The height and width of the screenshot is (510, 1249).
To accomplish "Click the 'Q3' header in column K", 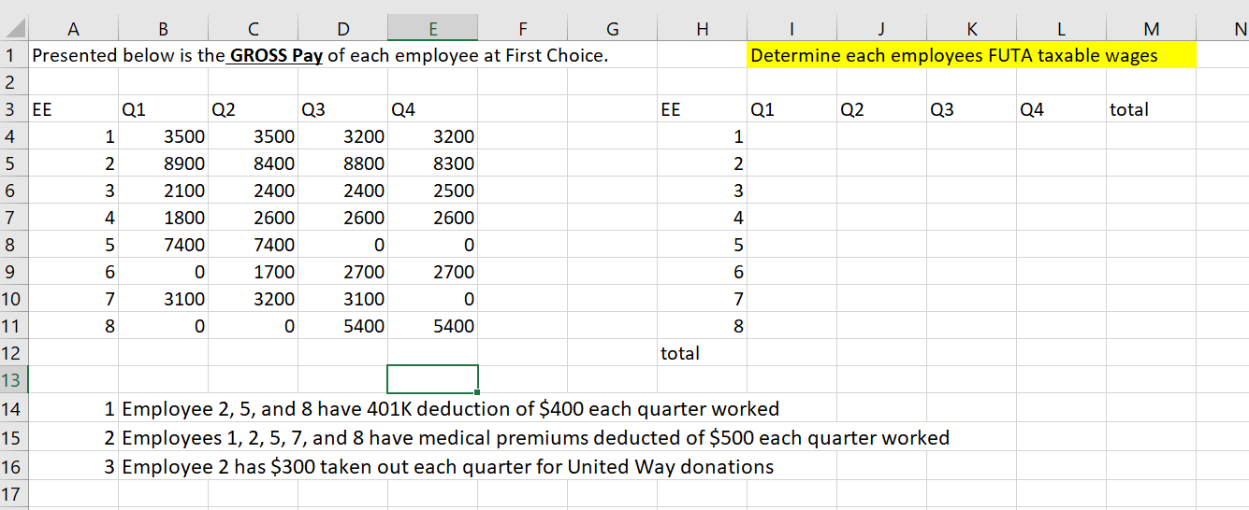I will [971, 109].
